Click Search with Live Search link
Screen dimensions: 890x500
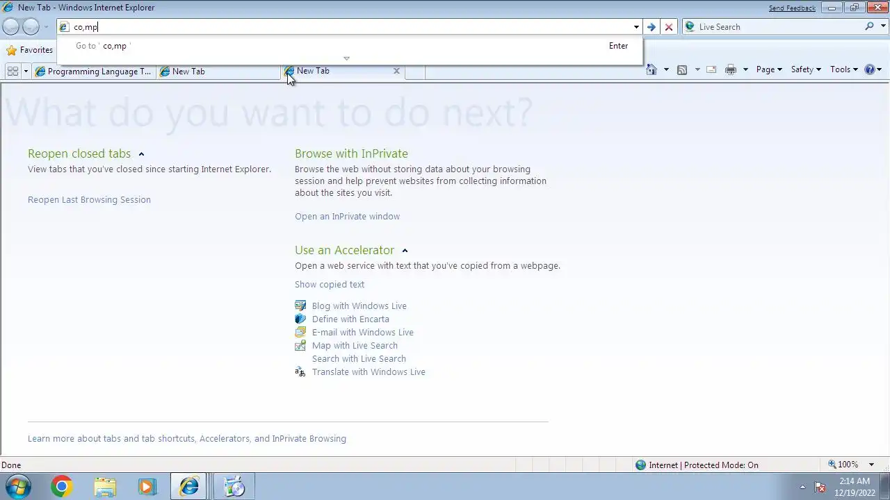coord(359,358)
